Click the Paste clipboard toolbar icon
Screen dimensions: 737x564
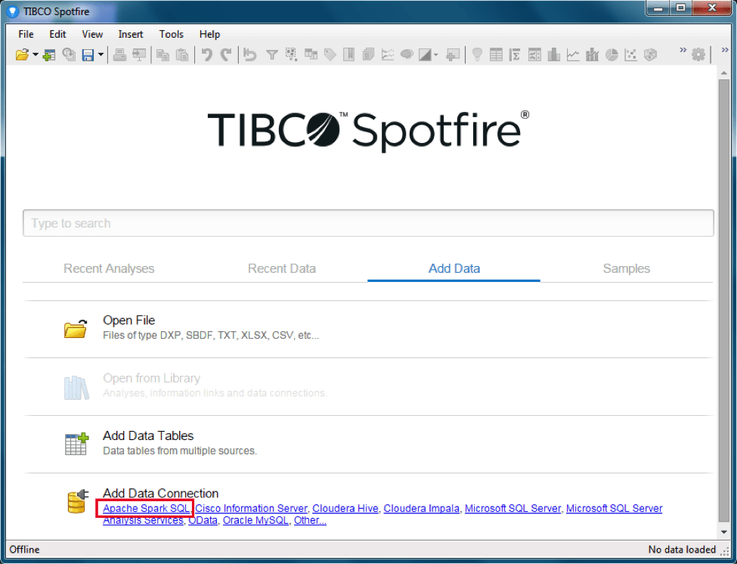182,55
